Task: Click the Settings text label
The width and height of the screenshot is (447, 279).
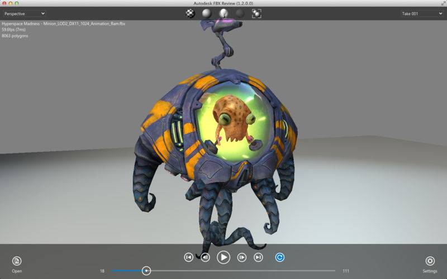Action: pyautogui.click(x=430, y=271)
